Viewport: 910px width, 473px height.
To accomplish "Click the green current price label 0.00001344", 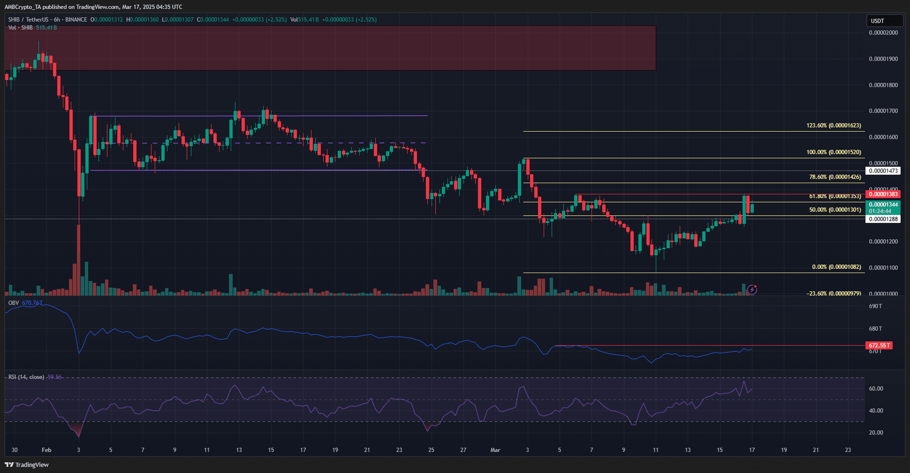I will [x=883, y=204].
